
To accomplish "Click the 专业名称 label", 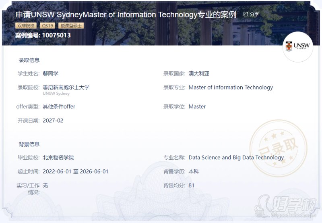I will pos(174,158).
